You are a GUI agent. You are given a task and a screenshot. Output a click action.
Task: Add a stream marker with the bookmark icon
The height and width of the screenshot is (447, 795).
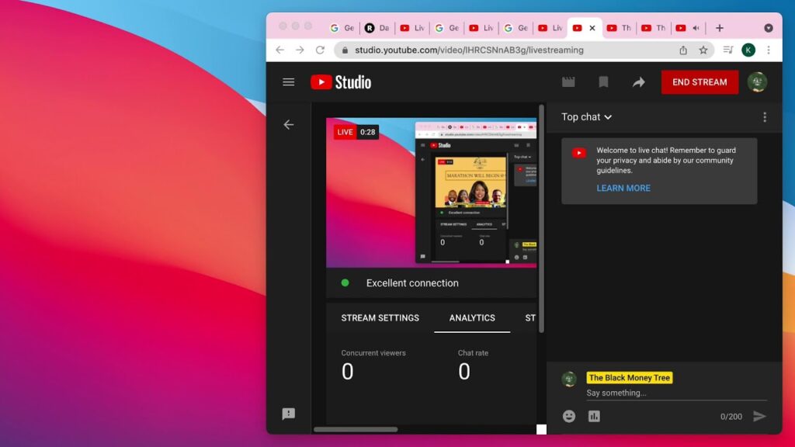pyautogui.click(x=603, y=82)
